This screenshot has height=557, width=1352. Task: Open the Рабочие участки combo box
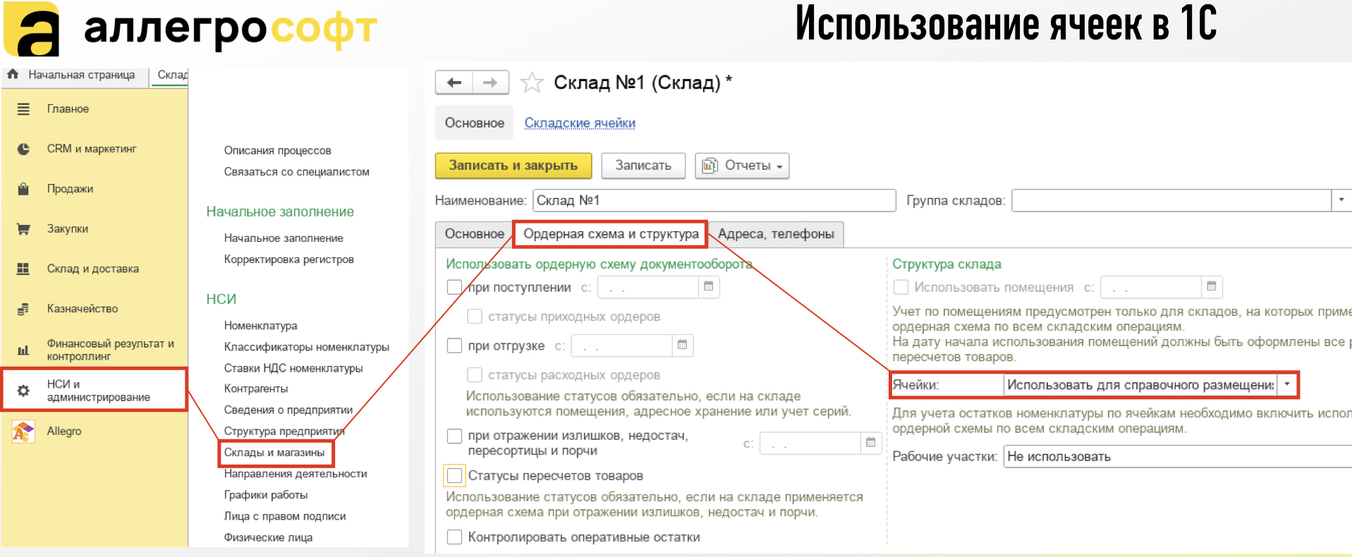coord(1178,457)
